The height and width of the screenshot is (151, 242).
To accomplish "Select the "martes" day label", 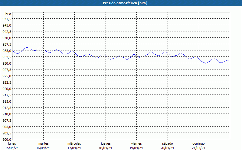I will point(43,143).
